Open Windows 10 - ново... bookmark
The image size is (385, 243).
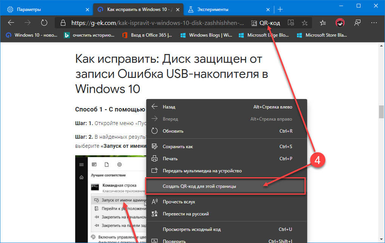point(32,35)
